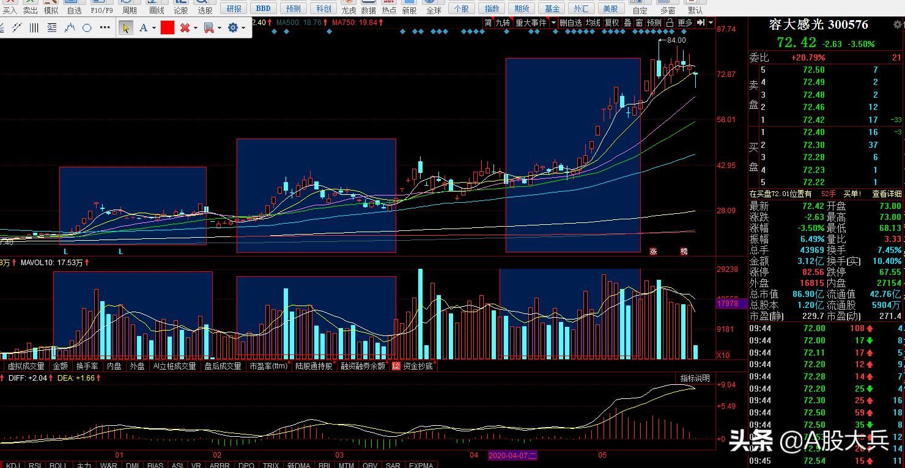
Task: Open the 画线 drawing tools icon
Action: [157, 7]
